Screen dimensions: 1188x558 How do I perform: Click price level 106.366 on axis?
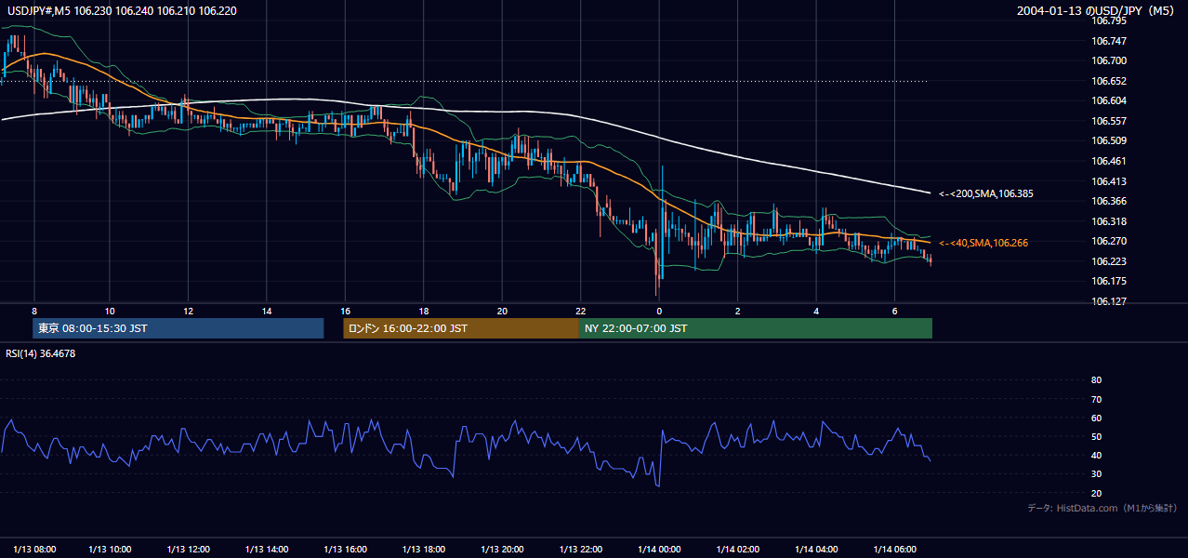[1109, 201]
